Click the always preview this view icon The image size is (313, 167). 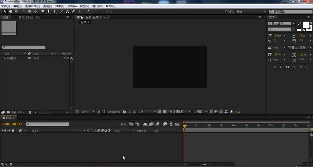click(x=77, y=112)
